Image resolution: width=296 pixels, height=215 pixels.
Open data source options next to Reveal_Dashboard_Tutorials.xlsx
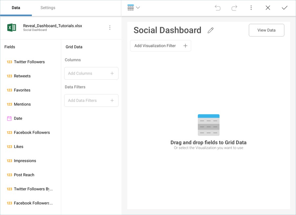(x=110, y=28)
